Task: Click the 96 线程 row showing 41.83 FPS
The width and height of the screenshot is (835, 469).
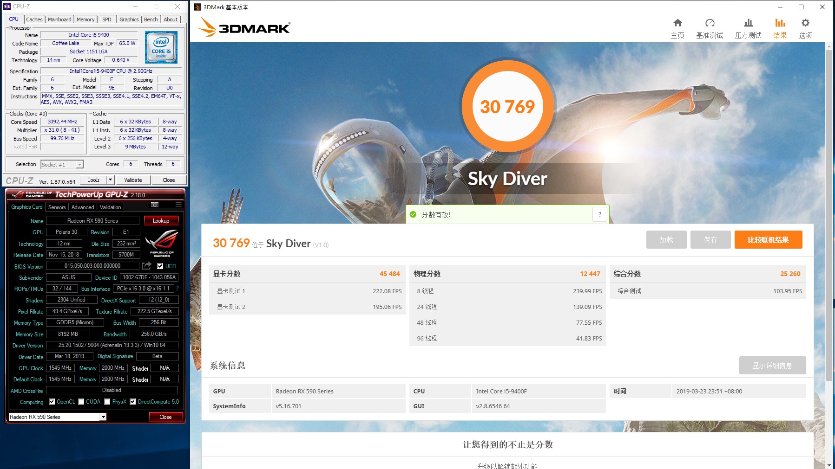Action: pos(508,338)
